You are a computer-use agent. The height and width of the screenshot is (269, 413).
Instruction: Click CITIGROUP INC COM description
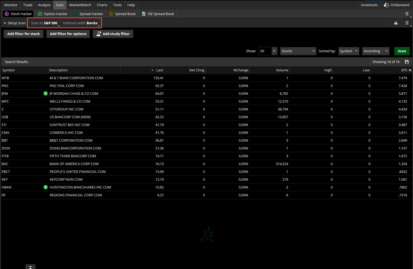[x=66, y=109]
